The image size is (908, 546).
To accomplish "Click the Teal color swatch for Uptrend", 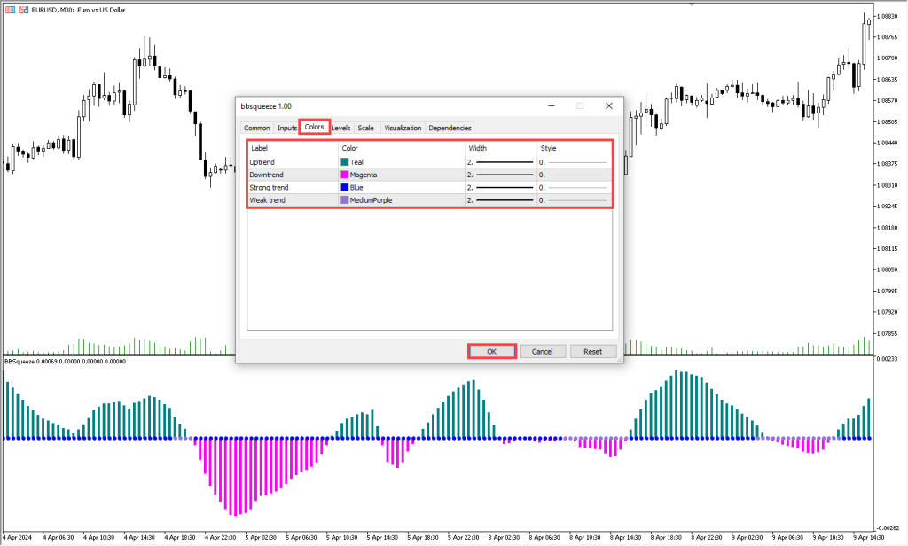I will point(345,162).
